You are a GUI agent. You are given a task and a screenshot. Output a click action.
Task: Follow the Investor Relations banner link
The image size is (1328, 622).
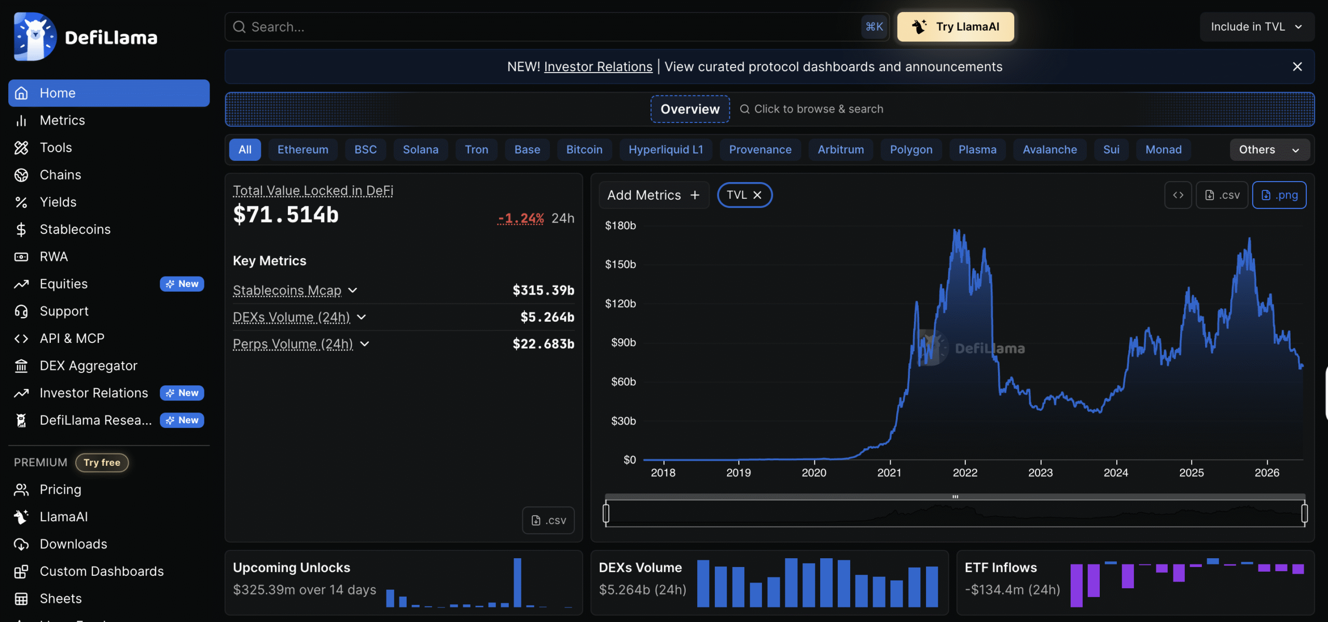click(x=598, y=67)
